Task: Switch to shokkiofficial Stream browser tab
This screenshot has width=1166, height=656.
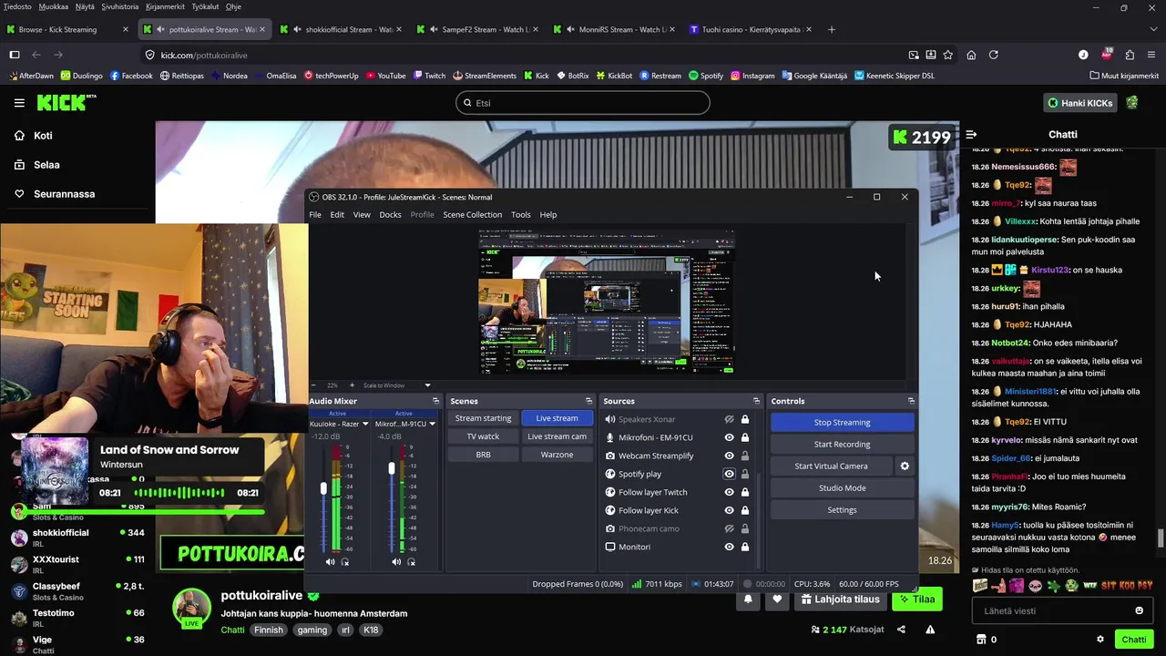Action: (x=340, y=29)
